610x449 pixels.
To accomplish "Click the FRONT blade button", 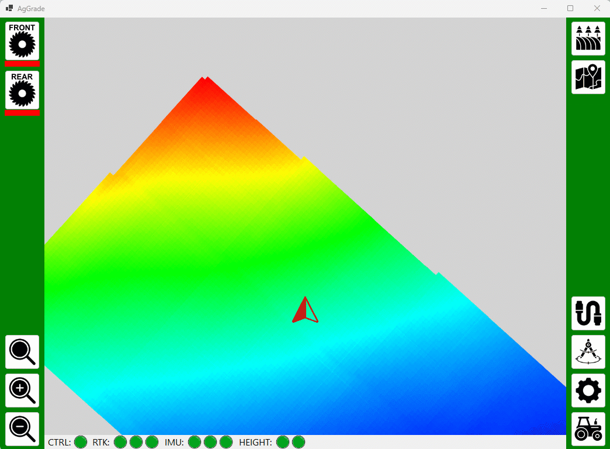I will (x=22, y=40).
